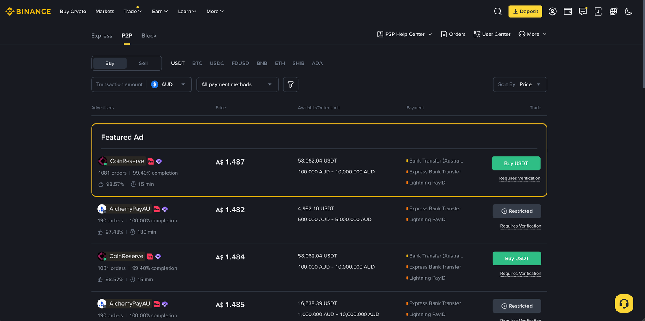Image resolution: width=645 pixels, height=321 pixels.
Task: Click Restricted button on A$ 1.482 row
Action: 517,211
